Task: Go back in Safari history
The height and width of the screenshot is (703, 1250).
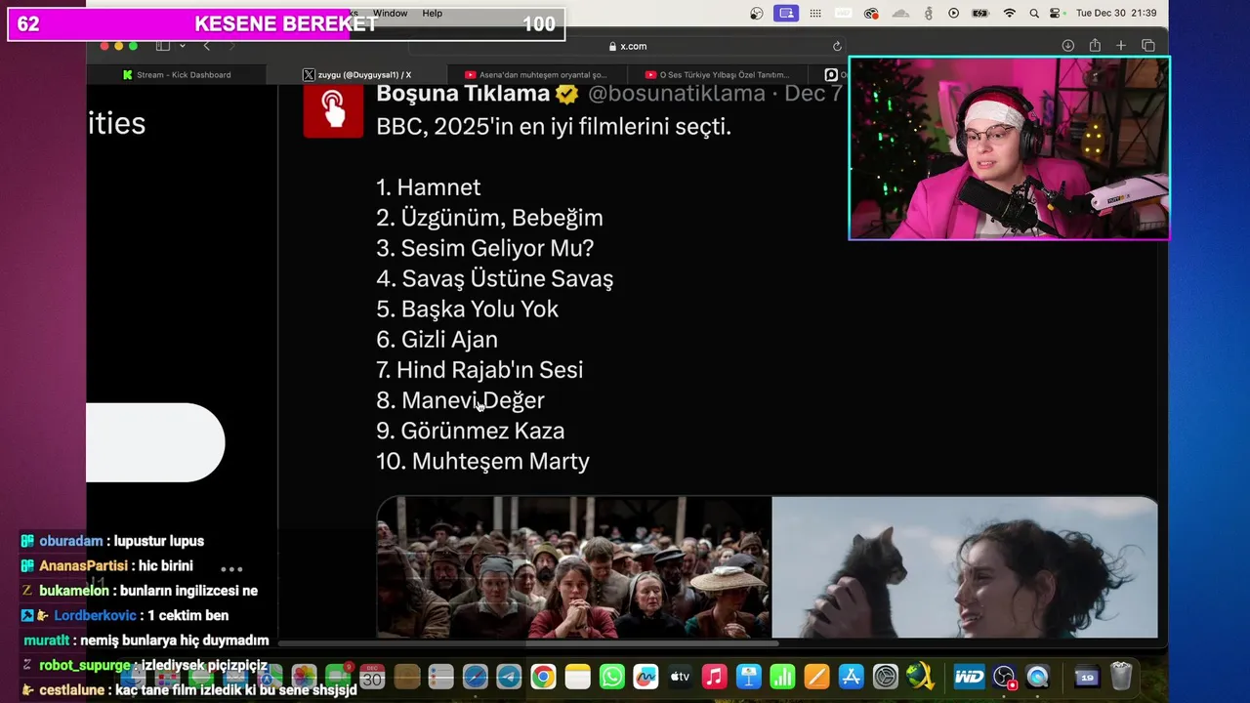Action: pos(206,46)
